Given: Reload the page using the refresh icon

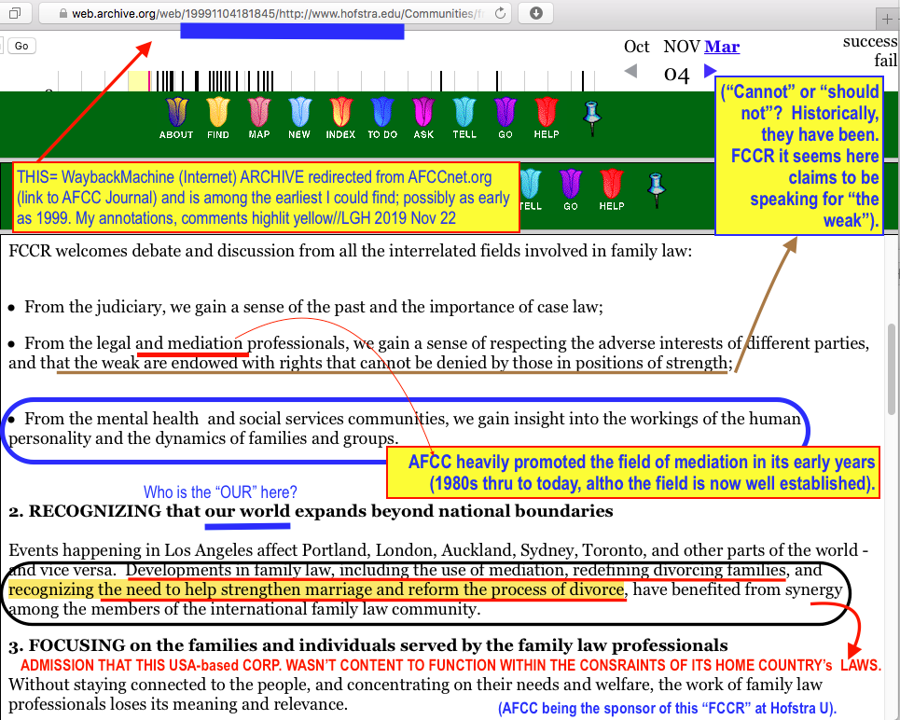Looking at the screenshot, I should (x=501, y=13).
